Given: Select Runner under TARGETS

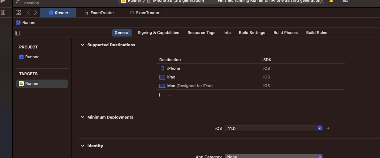Looking at the screenshot, I should coord(42,84).
